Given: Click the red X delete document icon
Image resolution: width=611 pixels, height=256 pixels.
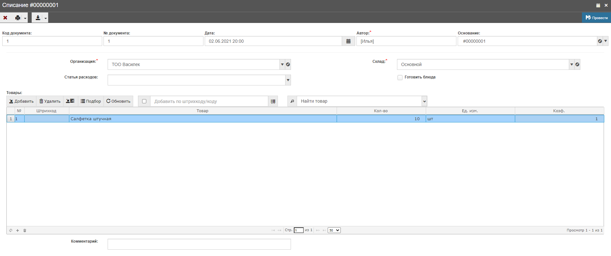Looking at the screenshot, I should point(5,18).
